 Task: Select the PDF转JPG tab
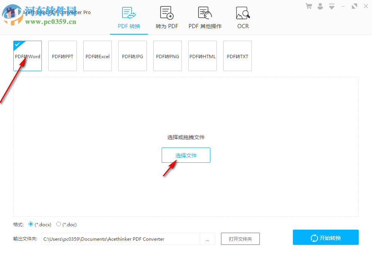[132, 56]
